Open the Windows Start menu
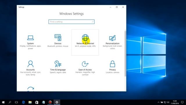The height and width of the screenshot is (105, 186). 3,102
